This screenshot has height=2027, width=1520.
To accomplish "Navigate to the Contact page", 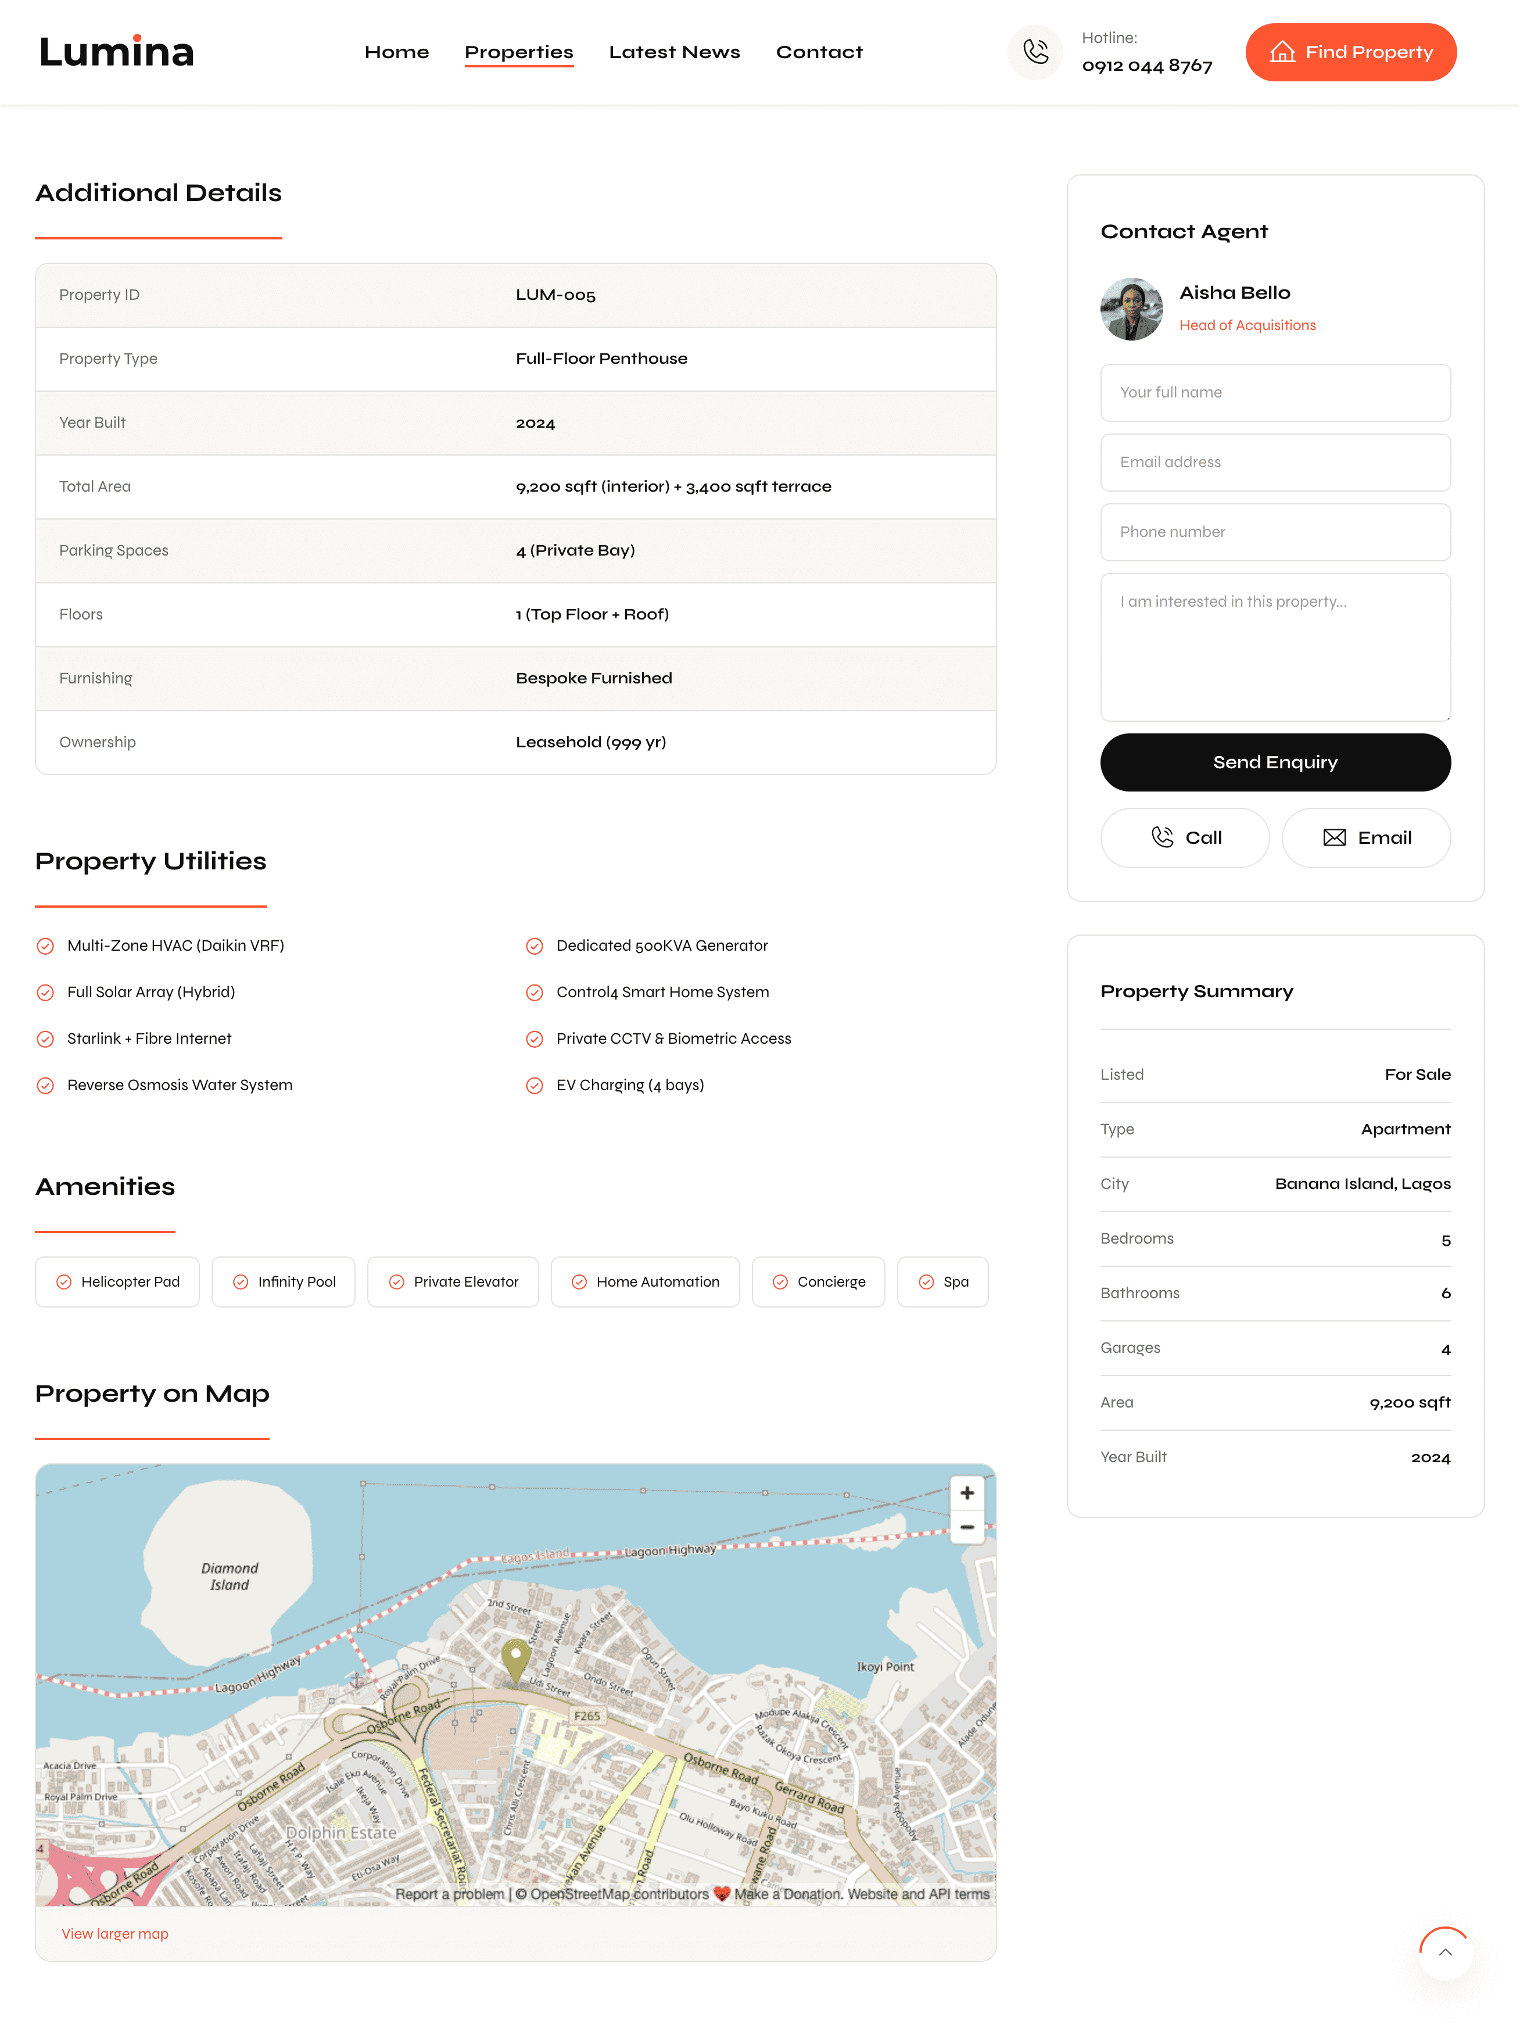I will point(819,52).
